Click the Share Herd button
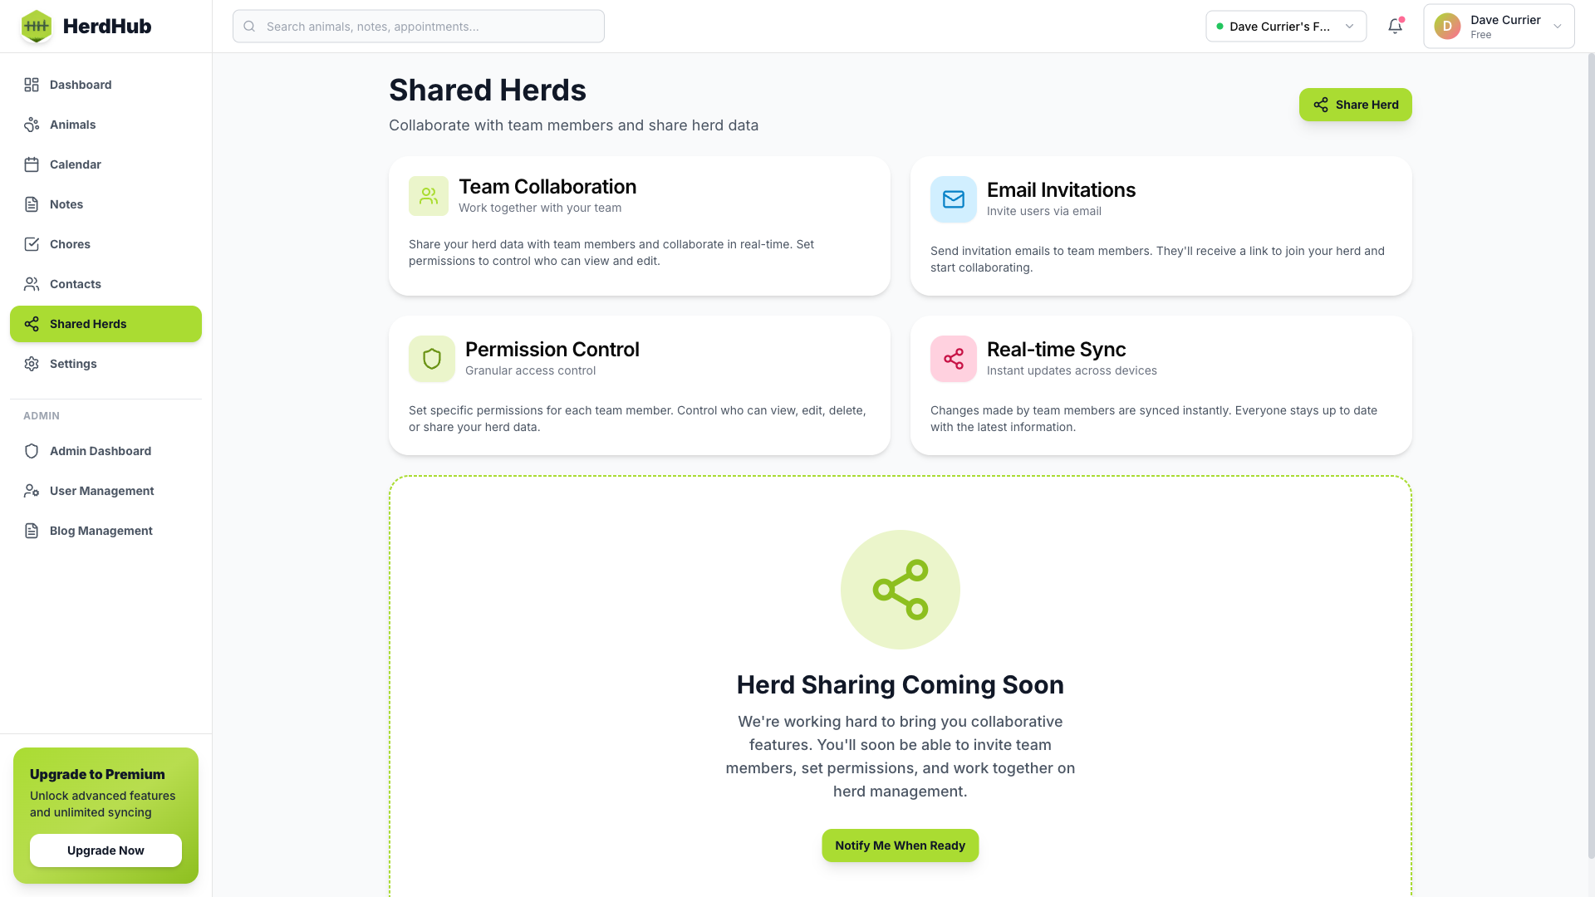The width and height of the screenshot is (1595, 897). point(1355,105)
